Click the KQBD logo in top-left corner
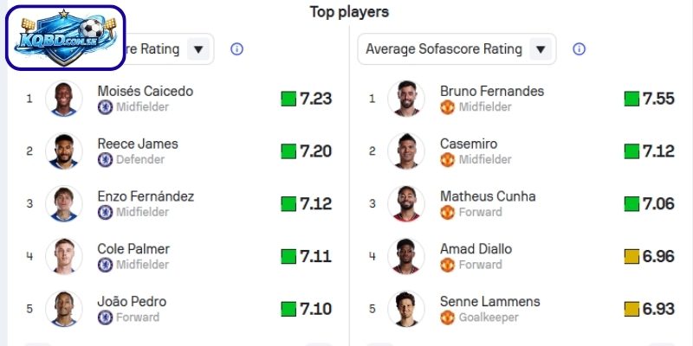 tap(66, 38)
